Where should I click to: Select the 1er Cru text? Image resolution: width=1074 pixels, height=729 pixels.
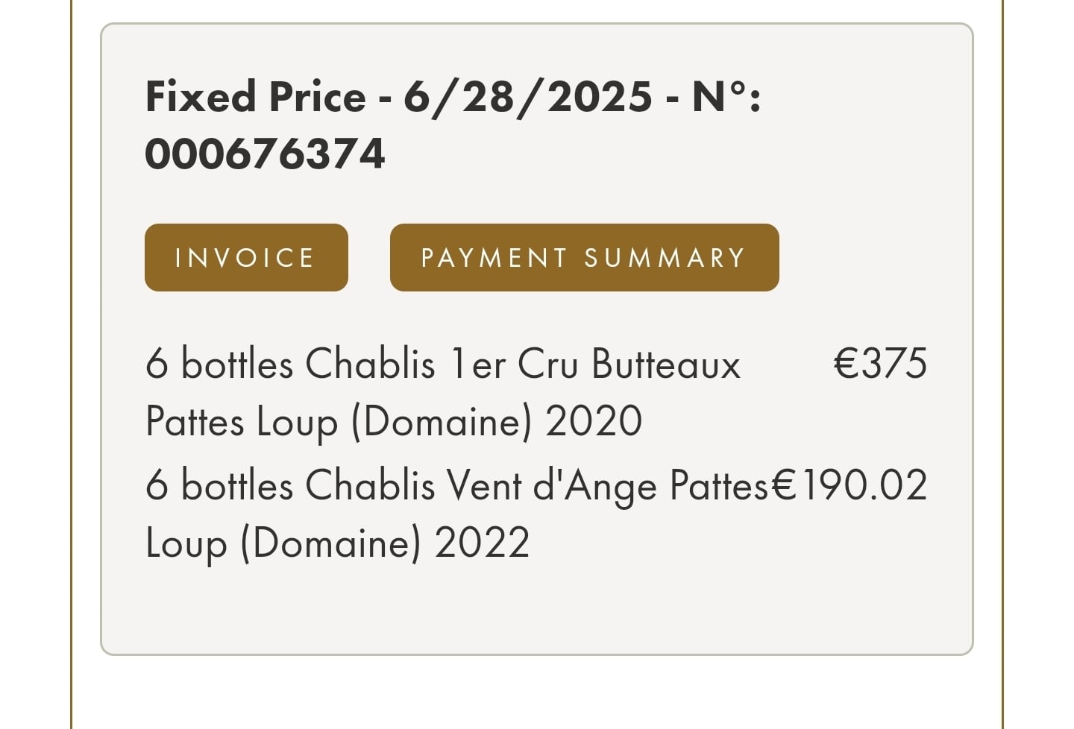click(x=514, y=364)
